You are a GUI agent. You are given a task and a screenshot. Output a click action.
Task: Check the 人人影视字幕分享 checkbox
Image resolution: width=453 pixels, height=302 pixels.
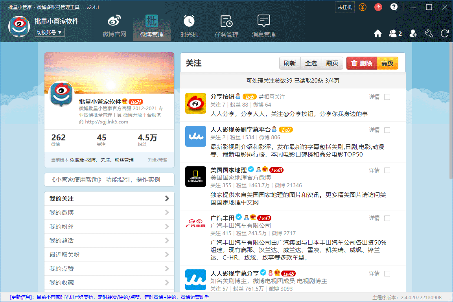click(387, 274)
